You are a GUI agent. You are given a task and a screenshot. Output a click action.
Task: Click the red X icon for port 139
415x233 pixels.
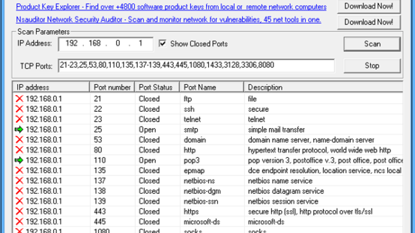pyautogui.click(x=19, y=201)
